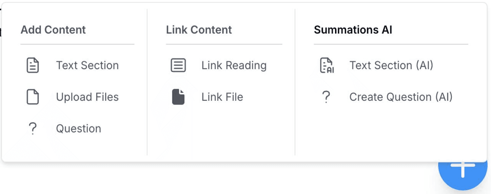The width and height of the screenshot is (491, 194).
Task: Choose the Text Section label under Add Content
Action: [x=87, y=65]
